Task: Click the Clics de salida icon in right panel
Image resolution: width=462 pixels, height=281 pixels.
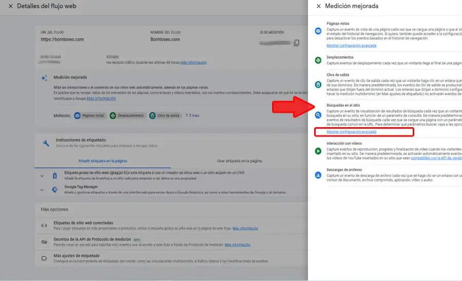Action: point(318,85)
